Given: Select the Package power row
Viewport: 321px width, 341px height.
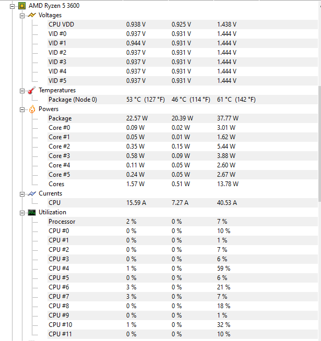Looking at the screenshot, I should coord(183,118).
